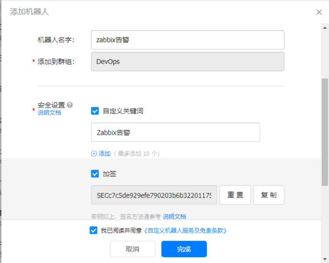Toggle the 自定义关键词 checkbox
The width and height of the screenshot is (329, 263).
(x=95, y=111)
